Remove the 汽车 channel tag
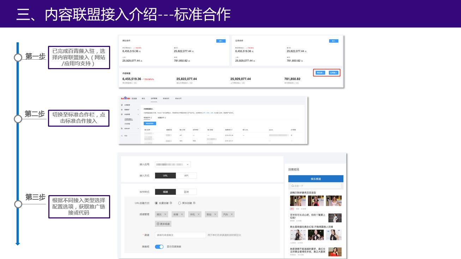Viewport: 461px width, 259px height. (231, 214)
